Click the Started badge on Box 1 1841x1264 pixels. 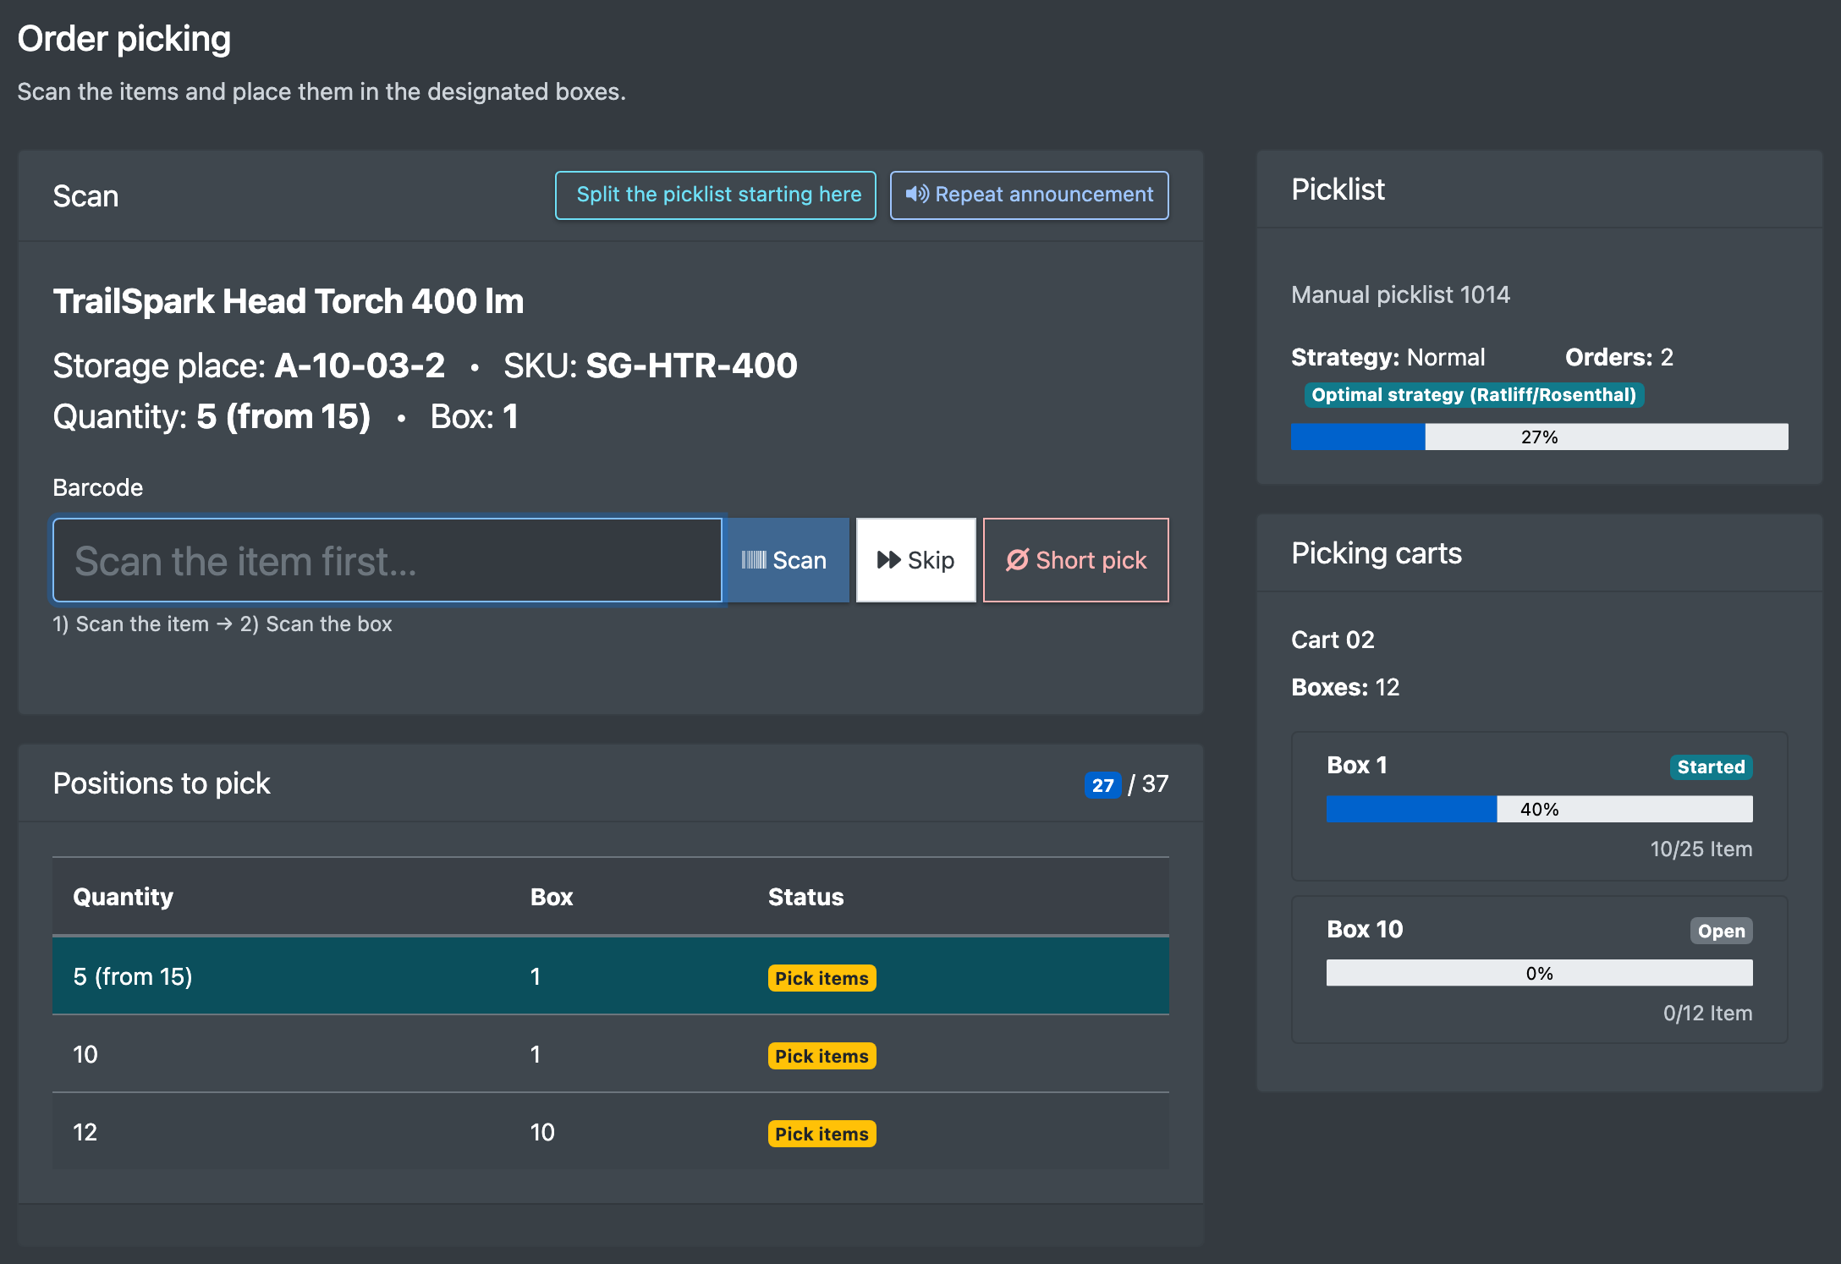(x=1711, y=767)
